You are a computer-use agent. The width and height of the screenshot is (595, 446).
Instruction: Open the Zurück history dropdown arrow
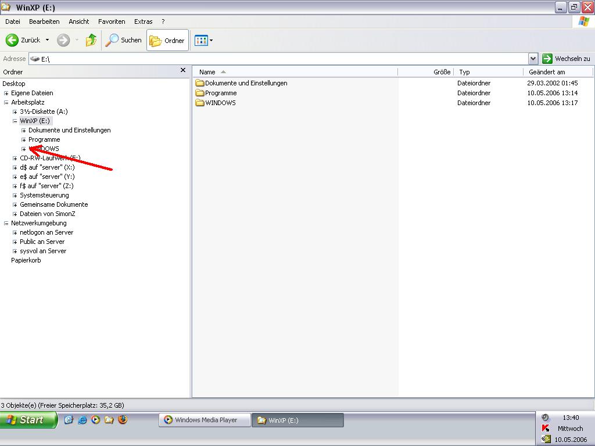point(48,40)
